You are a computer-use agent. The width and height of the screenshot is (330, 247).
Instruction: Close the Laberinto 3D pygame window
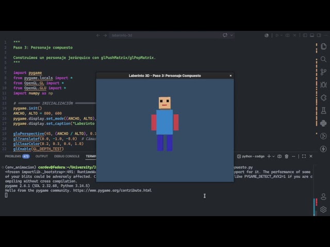[230, 76]
